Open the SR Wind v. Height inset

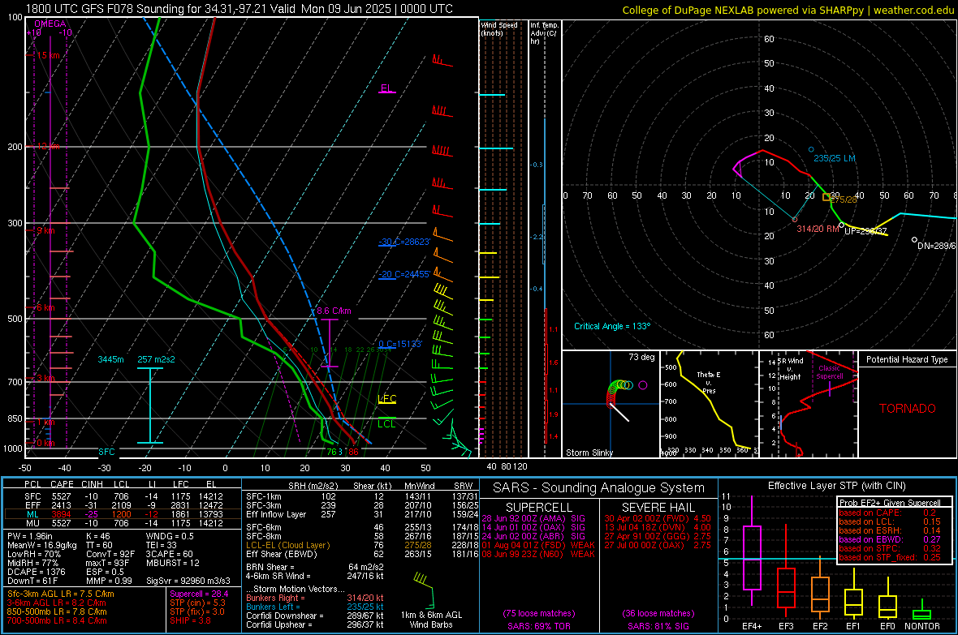pos(809,404)
